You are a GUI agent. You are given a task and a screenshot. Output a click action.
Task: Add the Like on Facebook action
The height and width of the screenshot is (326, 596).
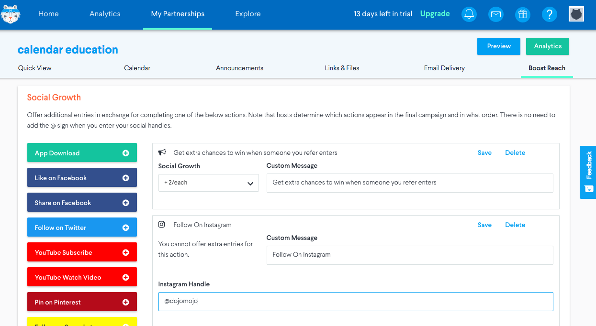82,178
